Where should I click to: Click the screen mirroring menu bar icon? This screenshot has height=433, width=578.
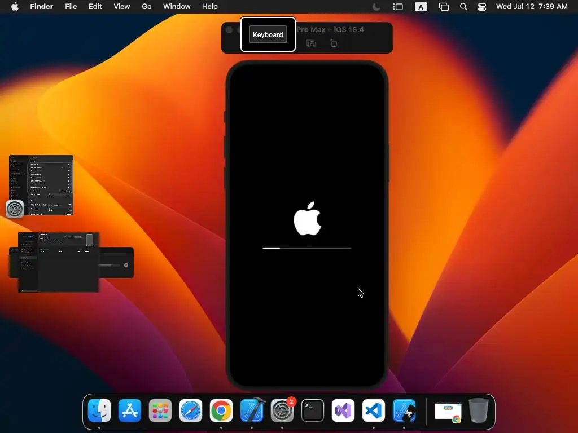click(x=444, y=7)
